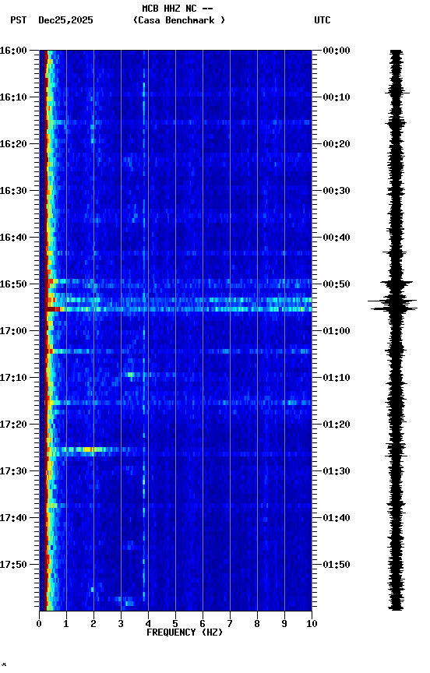Image resolution: width=430 pixels, height=673 pixels.
Task: Click the 01:20 UTC time label
Action: 337,425
